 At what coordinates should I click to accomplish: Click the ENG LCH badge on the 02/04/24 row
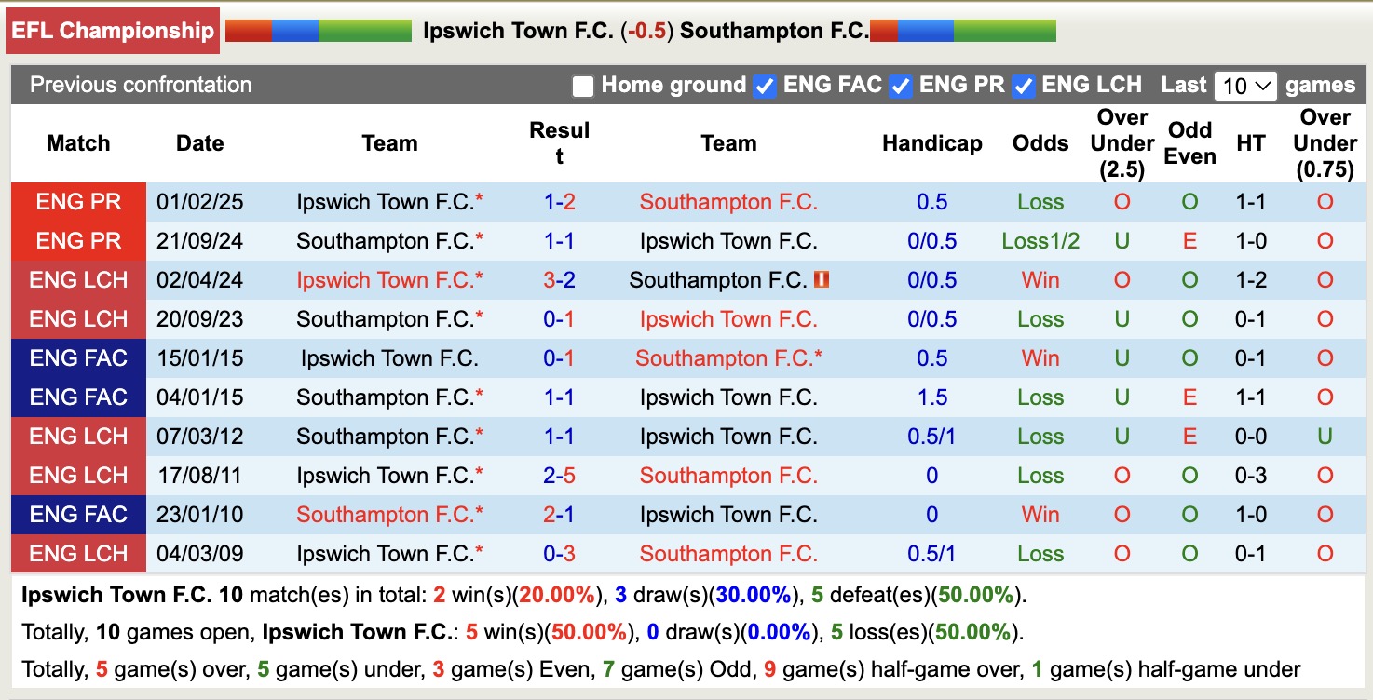78,279
